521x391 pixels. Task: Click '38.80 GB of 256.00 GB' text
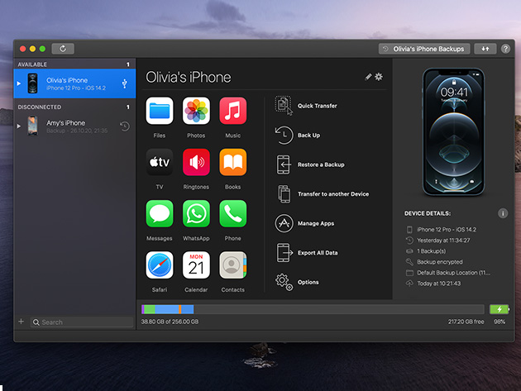[x=170, y=322]
